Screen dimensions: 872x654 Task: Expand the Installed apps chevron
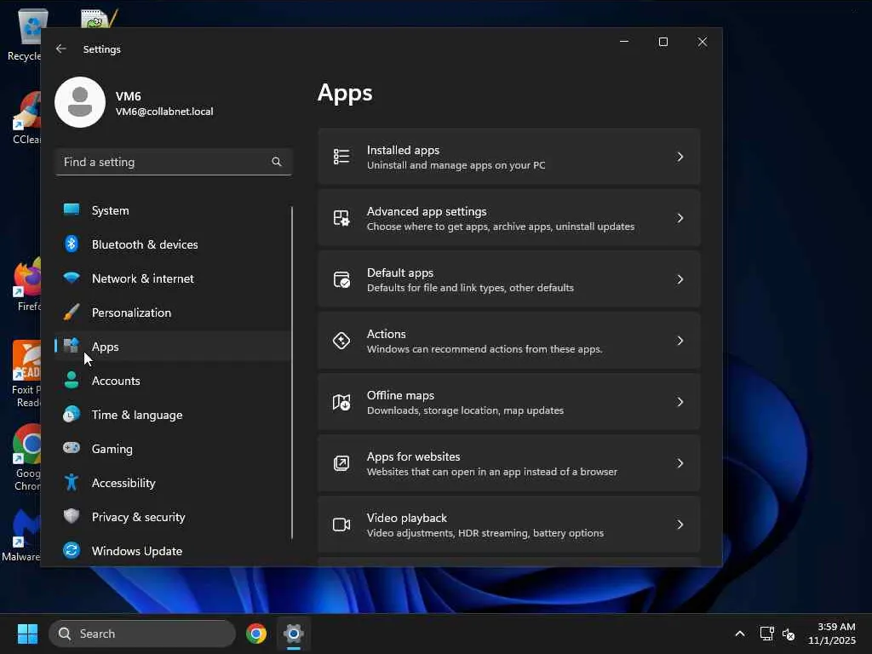tap(680, 157)
